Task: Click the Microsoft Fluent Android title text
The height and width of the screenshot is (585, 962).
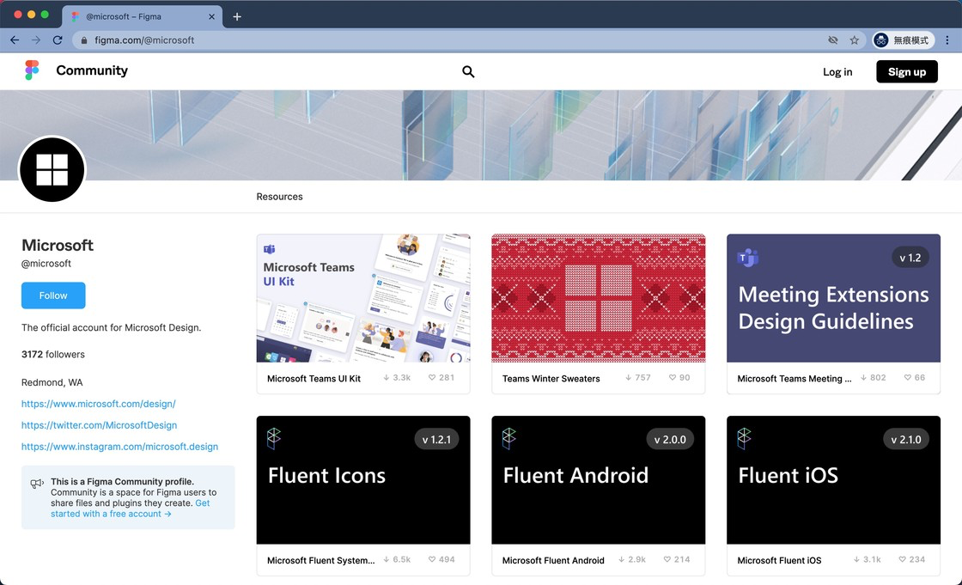Action: point(553,560)
